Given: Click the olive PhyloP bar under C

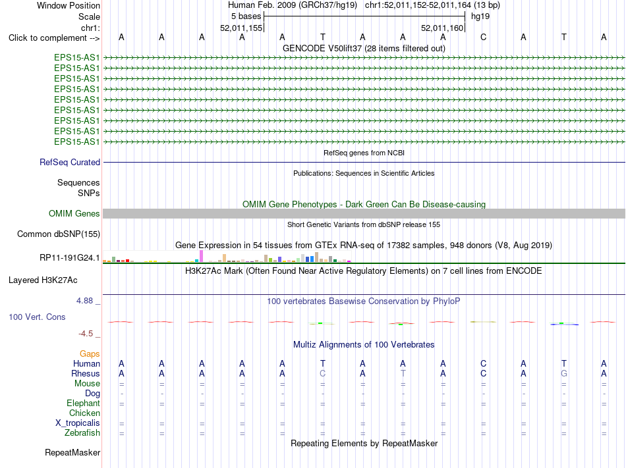Looking at the screenshot, I should coord(483,322).
